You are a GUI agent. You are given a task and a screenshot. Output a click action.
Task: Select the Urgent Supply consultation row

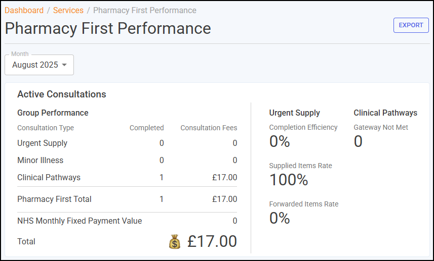pos(127,143)
